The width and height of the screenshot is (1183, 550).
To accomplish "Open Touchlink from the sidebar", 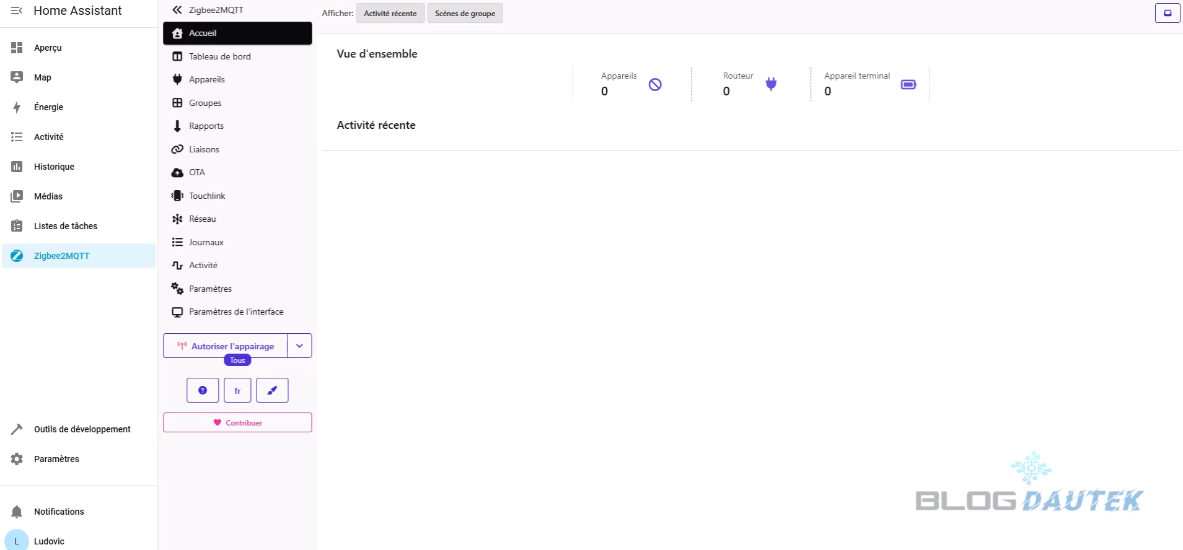I will click(206, 196).
